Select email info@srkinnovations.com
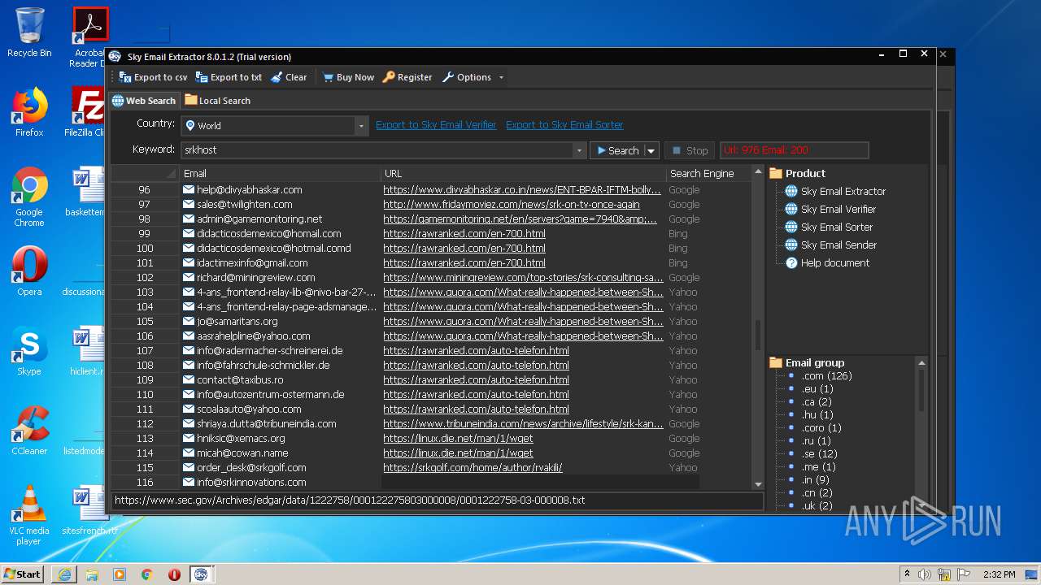The image size is (1041, 585). pos(251,483)
